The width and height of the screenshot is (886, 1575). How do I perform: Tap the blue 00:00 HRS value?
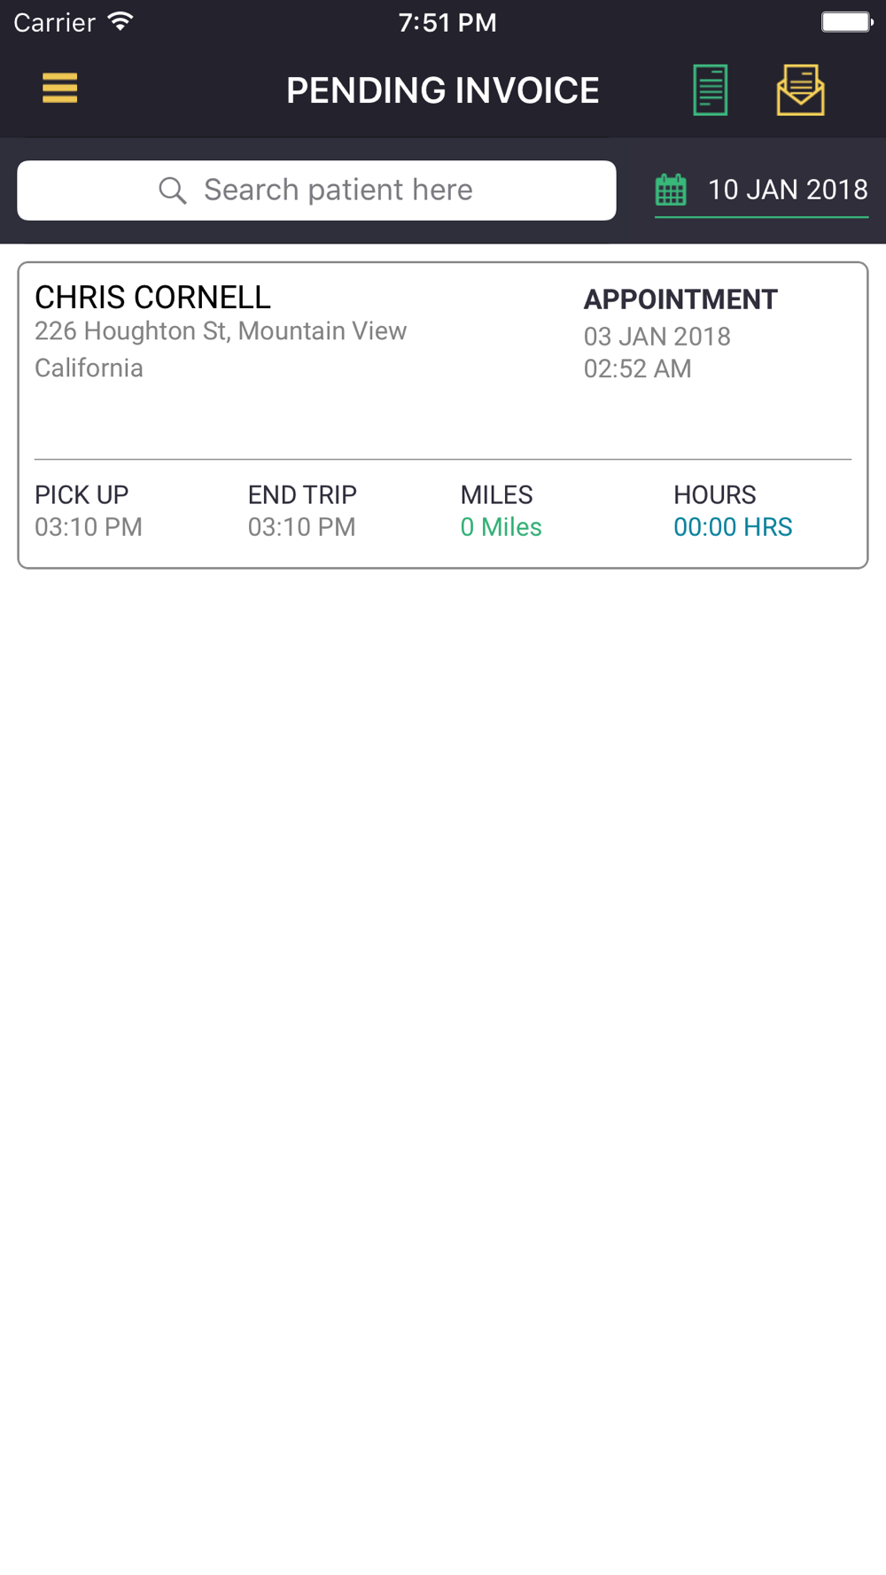pyautogui.click(x=733, y=527)
